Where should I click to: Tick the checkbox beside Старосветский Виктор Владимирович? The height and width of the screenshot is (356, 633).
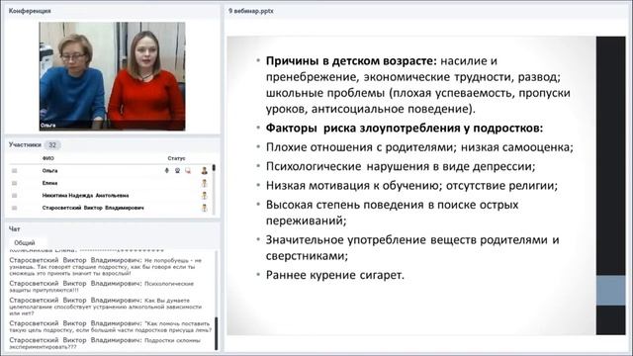(15, 208)
